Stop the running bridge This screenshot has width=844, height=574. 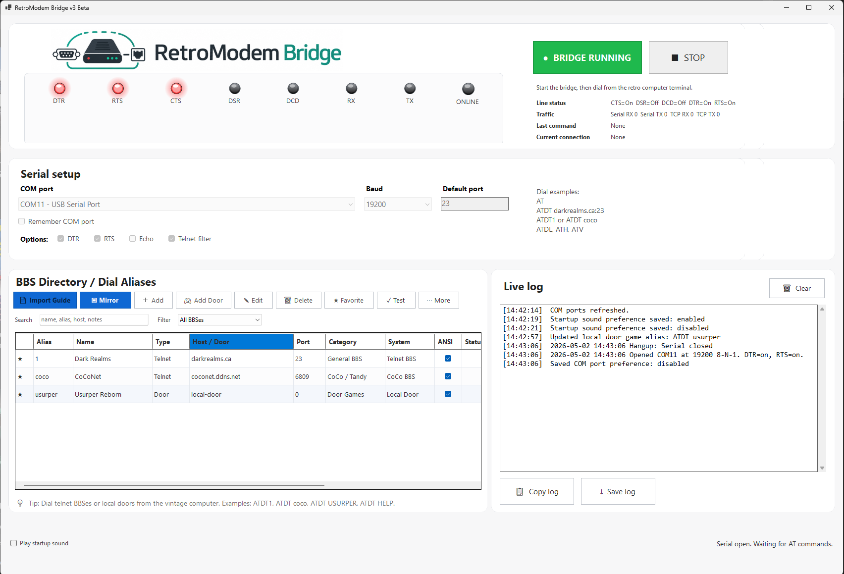pyautogui.click(x=688, y=57)
